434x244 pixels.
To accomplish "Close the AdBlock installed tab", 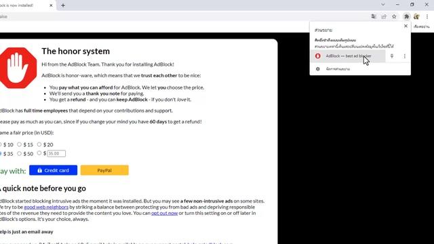I will tap(51, 5).
